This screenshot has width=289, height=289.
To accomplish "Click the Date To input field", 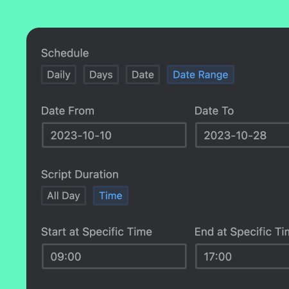I will [242, 135].
